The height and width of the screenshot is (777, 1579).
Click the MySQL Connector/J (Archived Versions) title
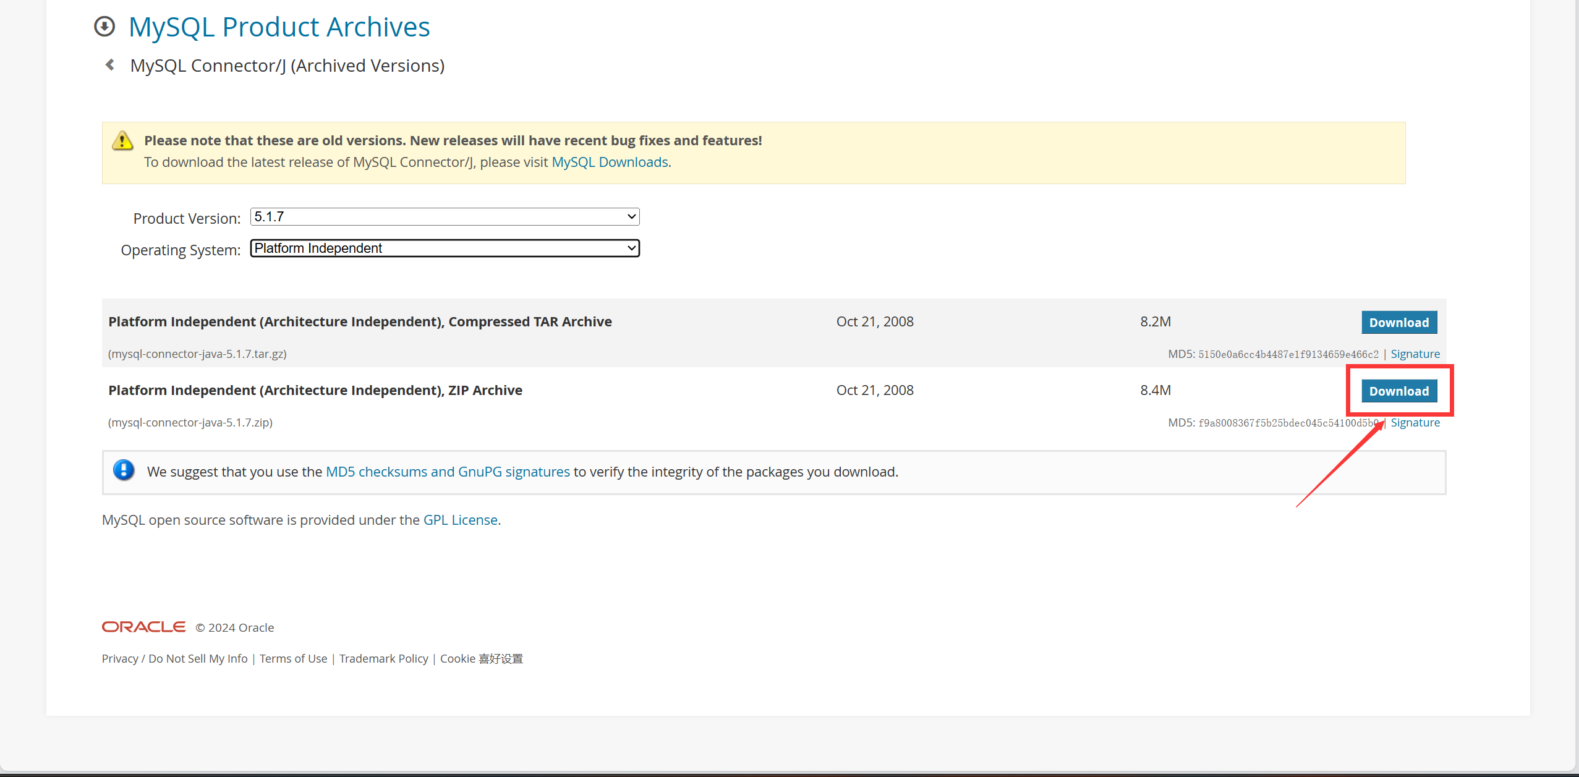287,66
